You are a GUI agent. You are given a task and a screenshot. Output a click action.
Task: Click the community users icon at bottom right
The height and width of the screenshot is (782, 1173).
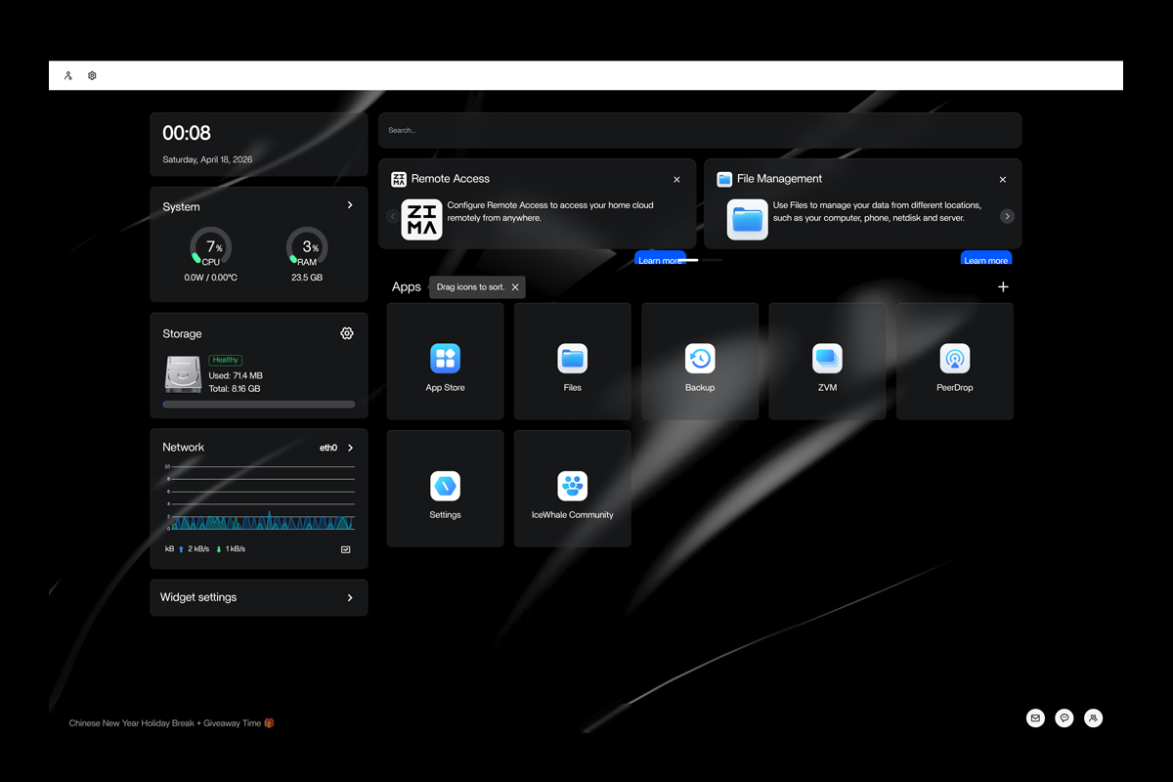1094,718
